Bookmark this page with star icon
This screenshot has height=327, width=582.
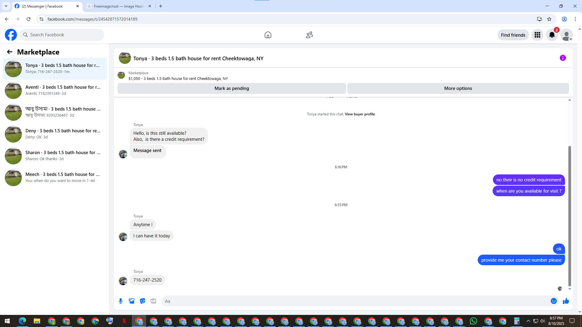coord(549,19)
